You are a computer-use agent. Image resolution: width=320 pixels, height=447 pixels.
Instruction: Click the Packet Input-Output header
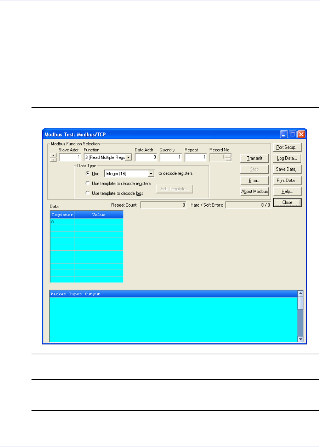pyautogui.click(x=173, y=294)
